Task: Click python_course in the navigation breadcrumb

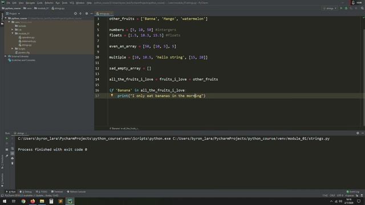Action: point(11,9)
